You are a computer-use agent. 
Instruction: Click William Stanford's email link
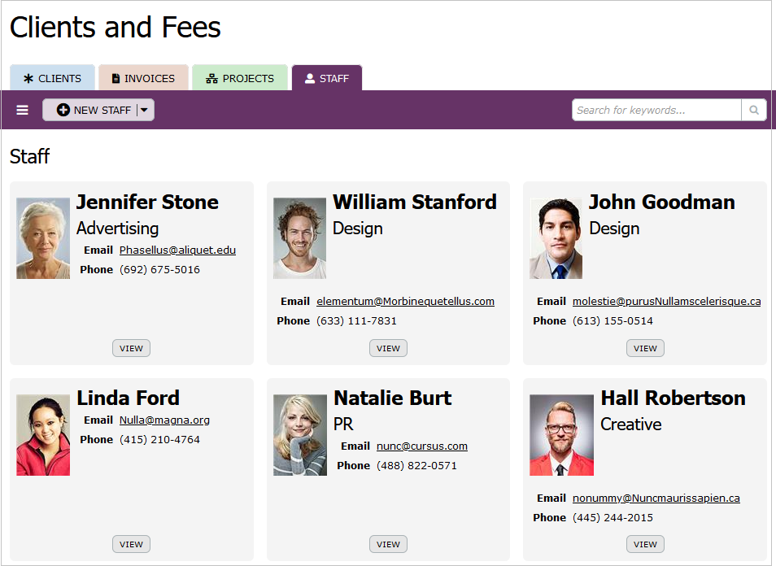pyautogui.click(x=405, y=302)
